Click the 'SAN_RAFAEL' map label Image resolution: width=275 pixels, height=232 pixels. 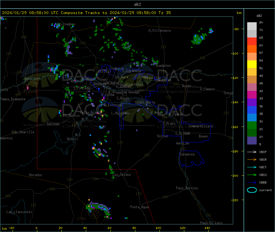pos(112,83)
